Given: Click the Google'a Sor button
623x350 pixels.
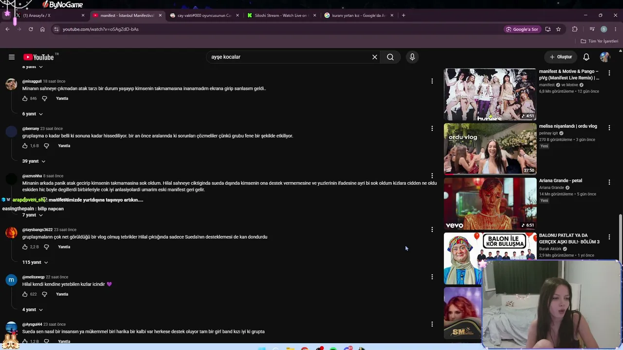Looking at the screenshot, I should tap(522, 29).
